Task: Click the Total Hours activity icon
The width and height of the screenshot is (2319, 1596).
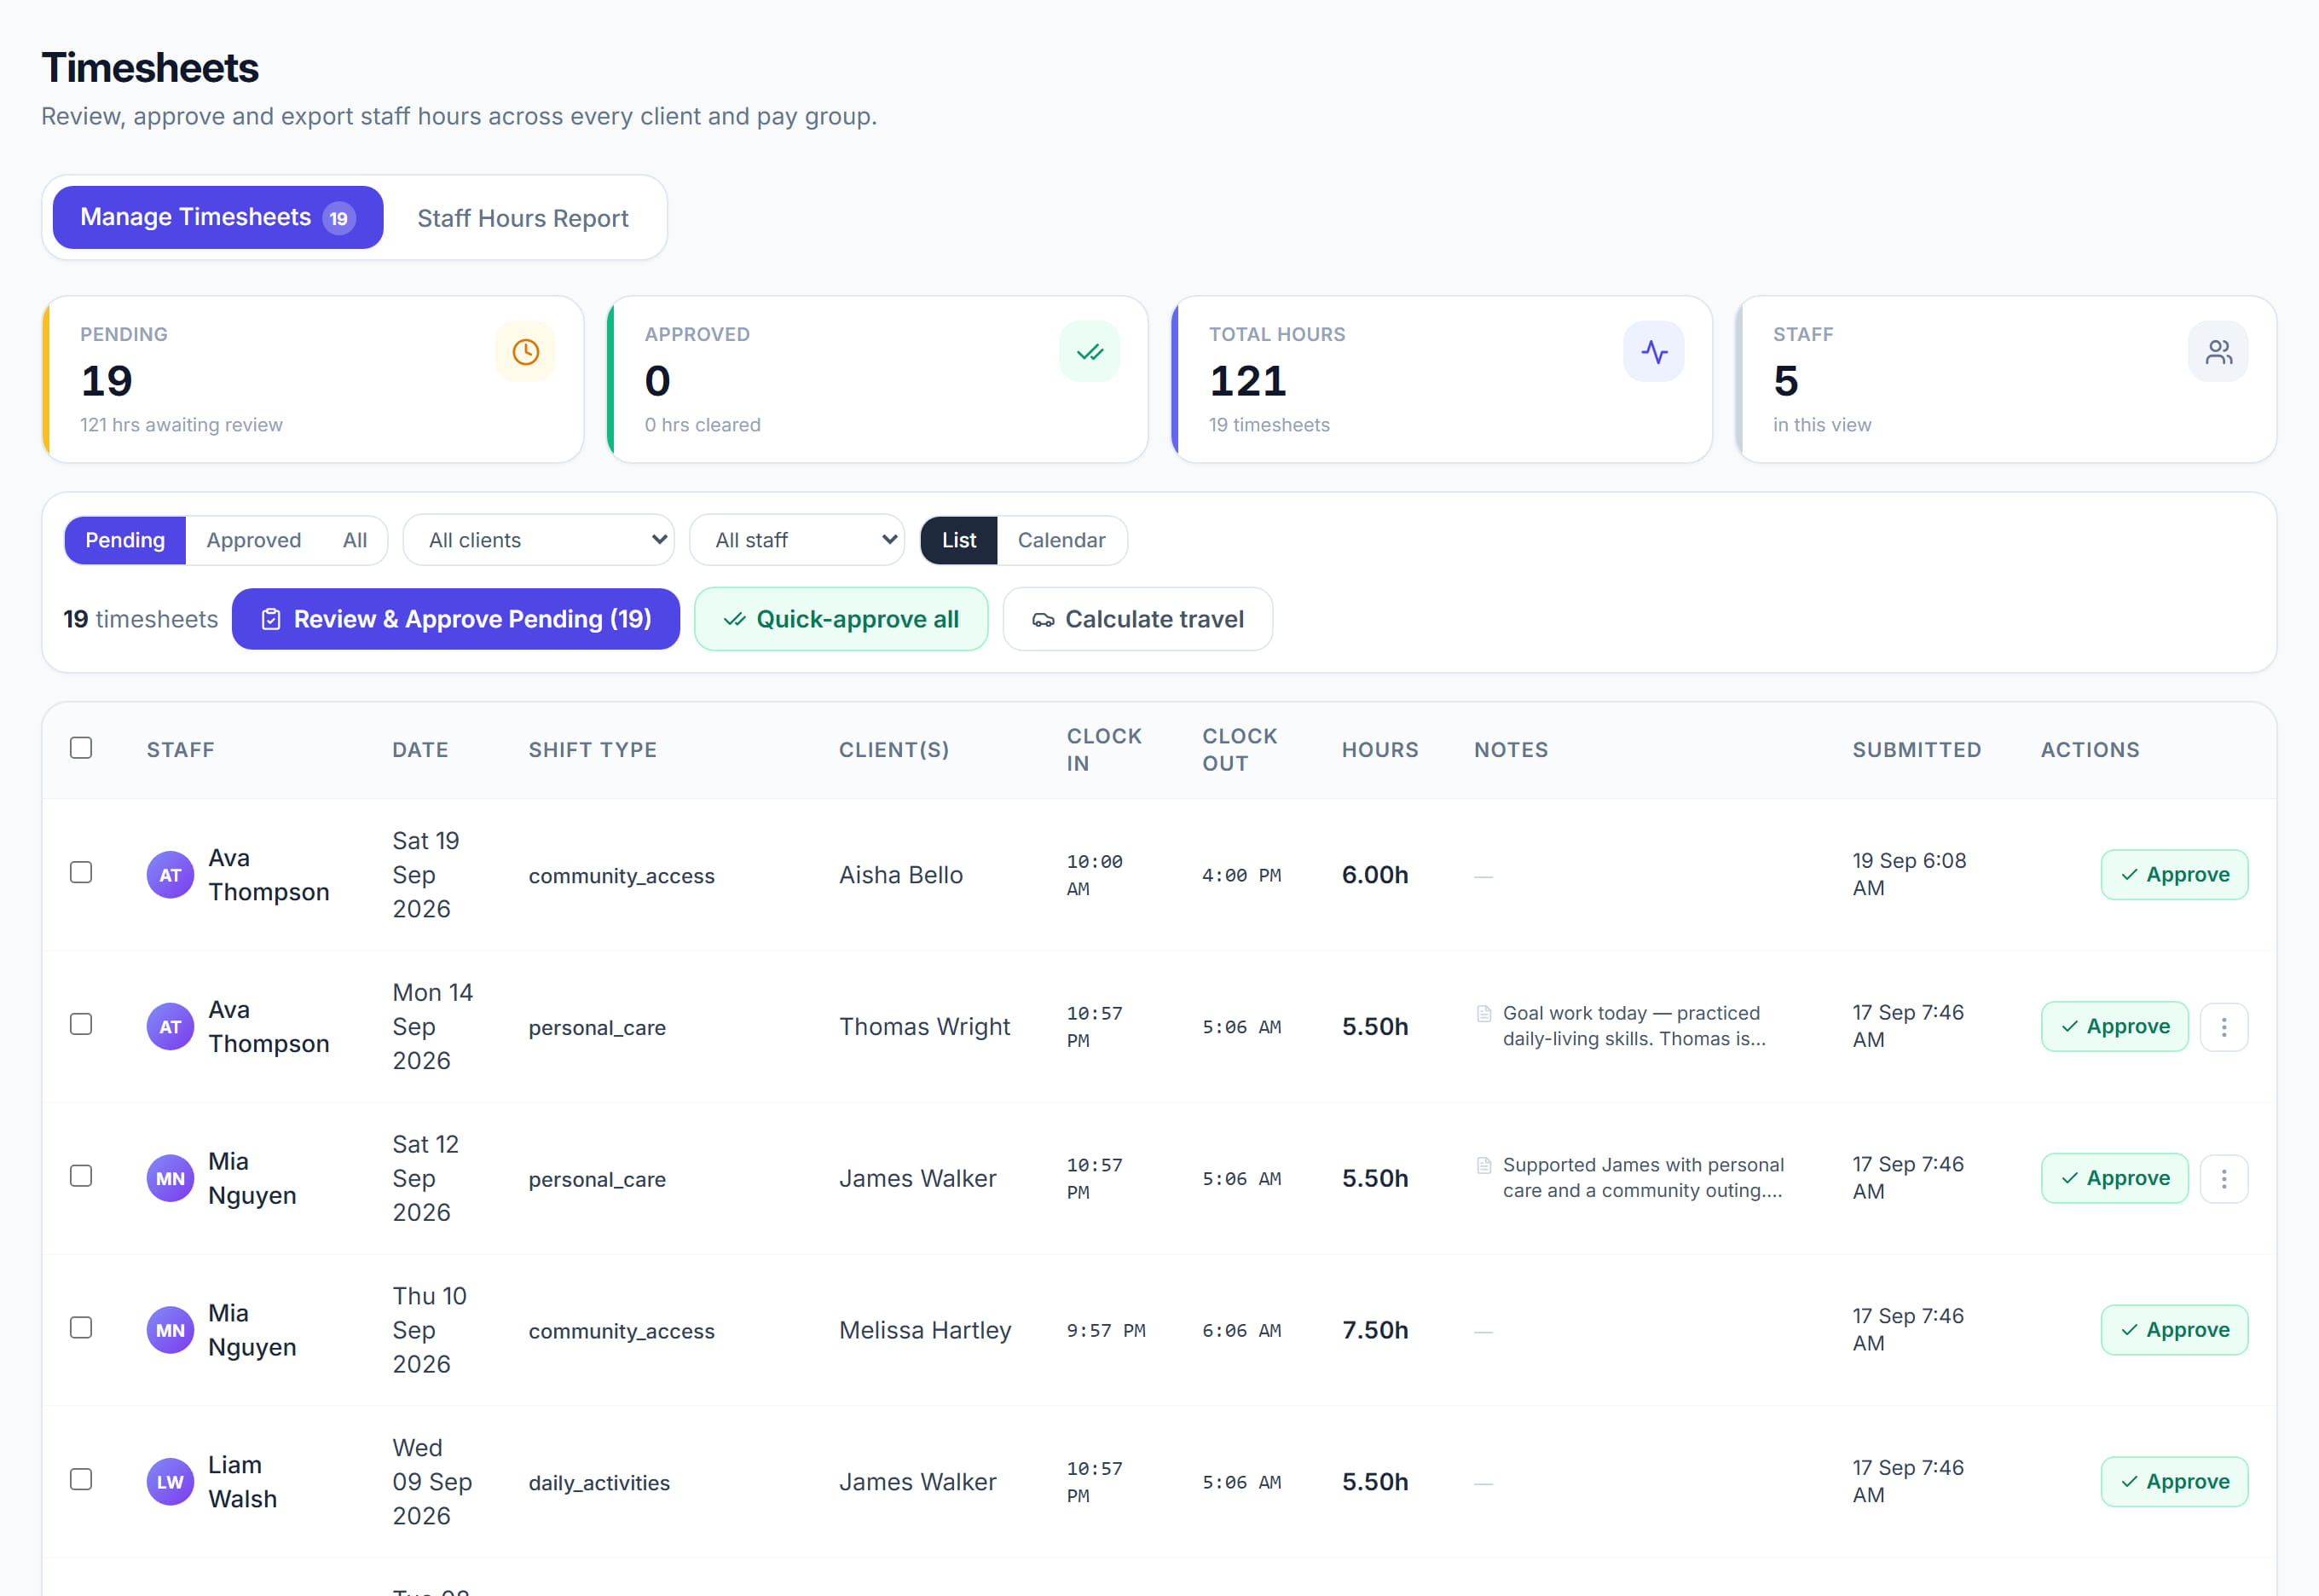Action: pos(1653,352)
